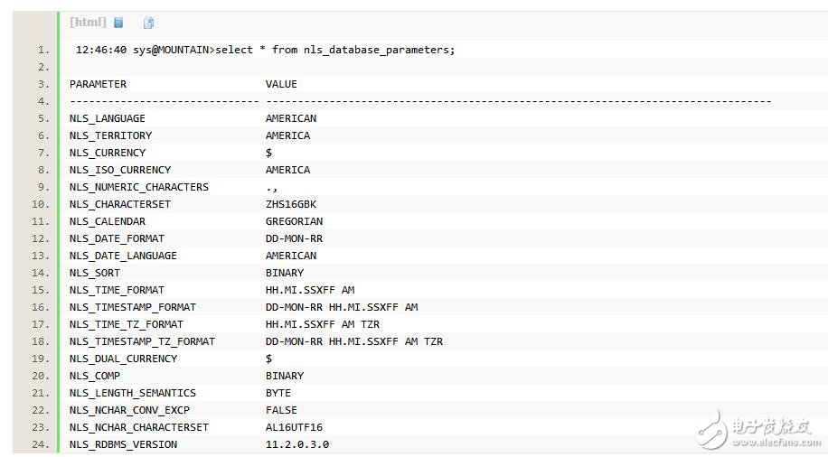828x457 pixels.
Task: Click the GREGORIAN calendar value
Action: 294,221
